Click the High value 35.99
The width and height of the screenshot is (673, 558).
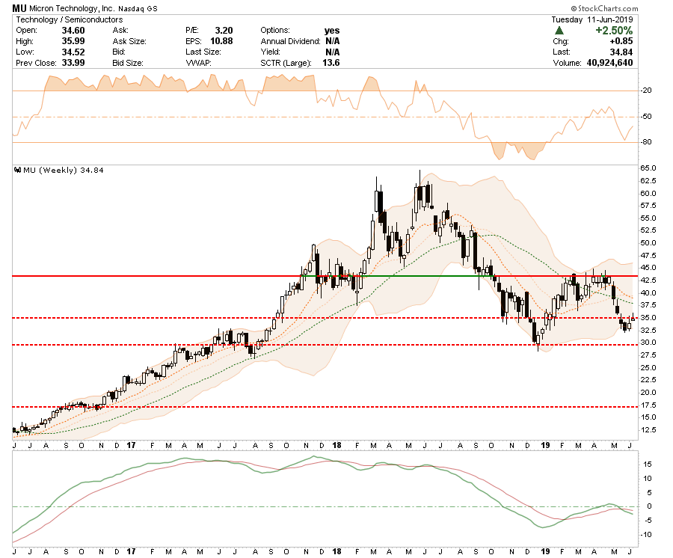[73, 41]
